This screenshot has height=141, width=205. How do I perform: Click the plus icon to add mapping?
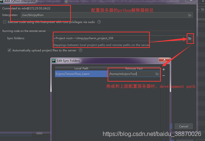click(163, 70)
